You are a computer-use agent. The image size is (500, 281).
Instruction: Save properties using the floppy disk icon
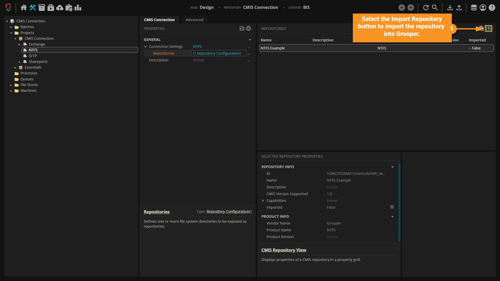pyautogui.click(x=242, y=28)
